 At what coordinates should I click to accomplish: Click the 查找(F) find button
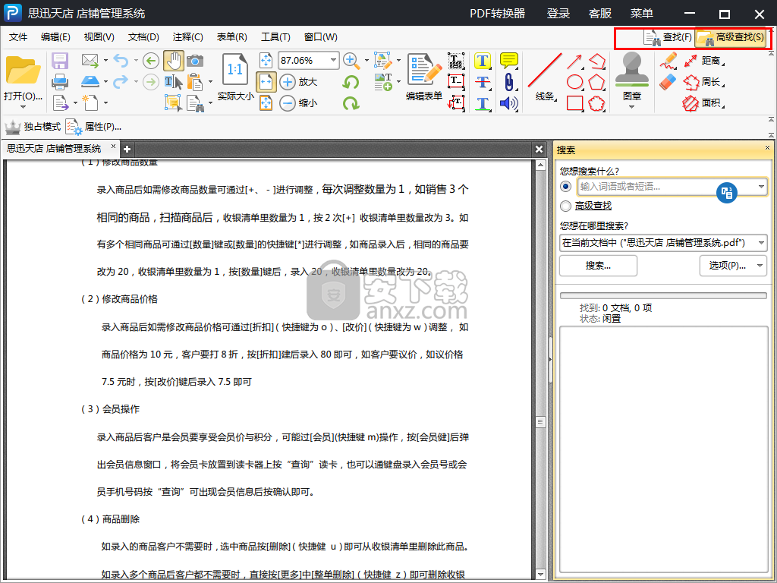[x=668, y=37]
